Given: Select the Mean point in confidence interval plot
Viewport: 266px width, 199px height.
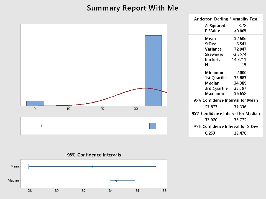Looking at the screenshot, I should coord(92,166).
